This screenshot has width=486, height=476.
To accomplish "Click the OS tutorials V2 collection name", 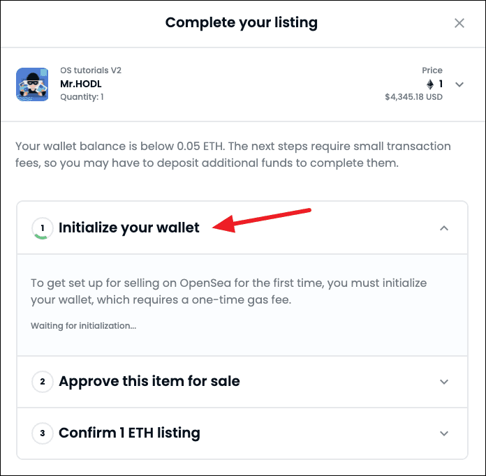I will (91, 70).
